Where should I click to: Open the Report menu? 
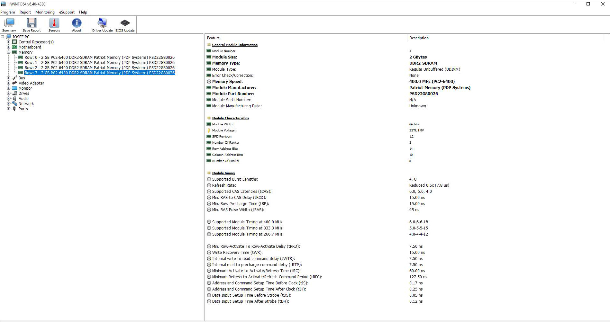pyautogui.click(x=25, y=12)
